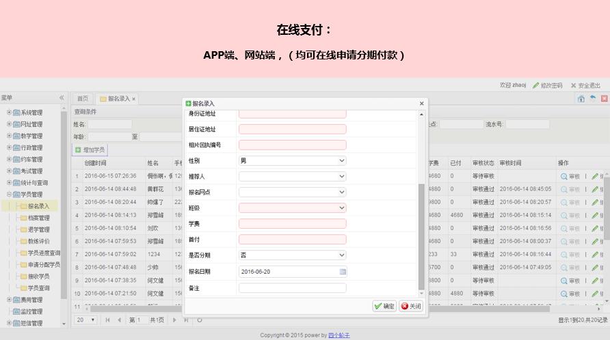Screen dimensions: 610x340
Task: Click the calendar icon in 报名日期 field
Action: tap(343, 272)
